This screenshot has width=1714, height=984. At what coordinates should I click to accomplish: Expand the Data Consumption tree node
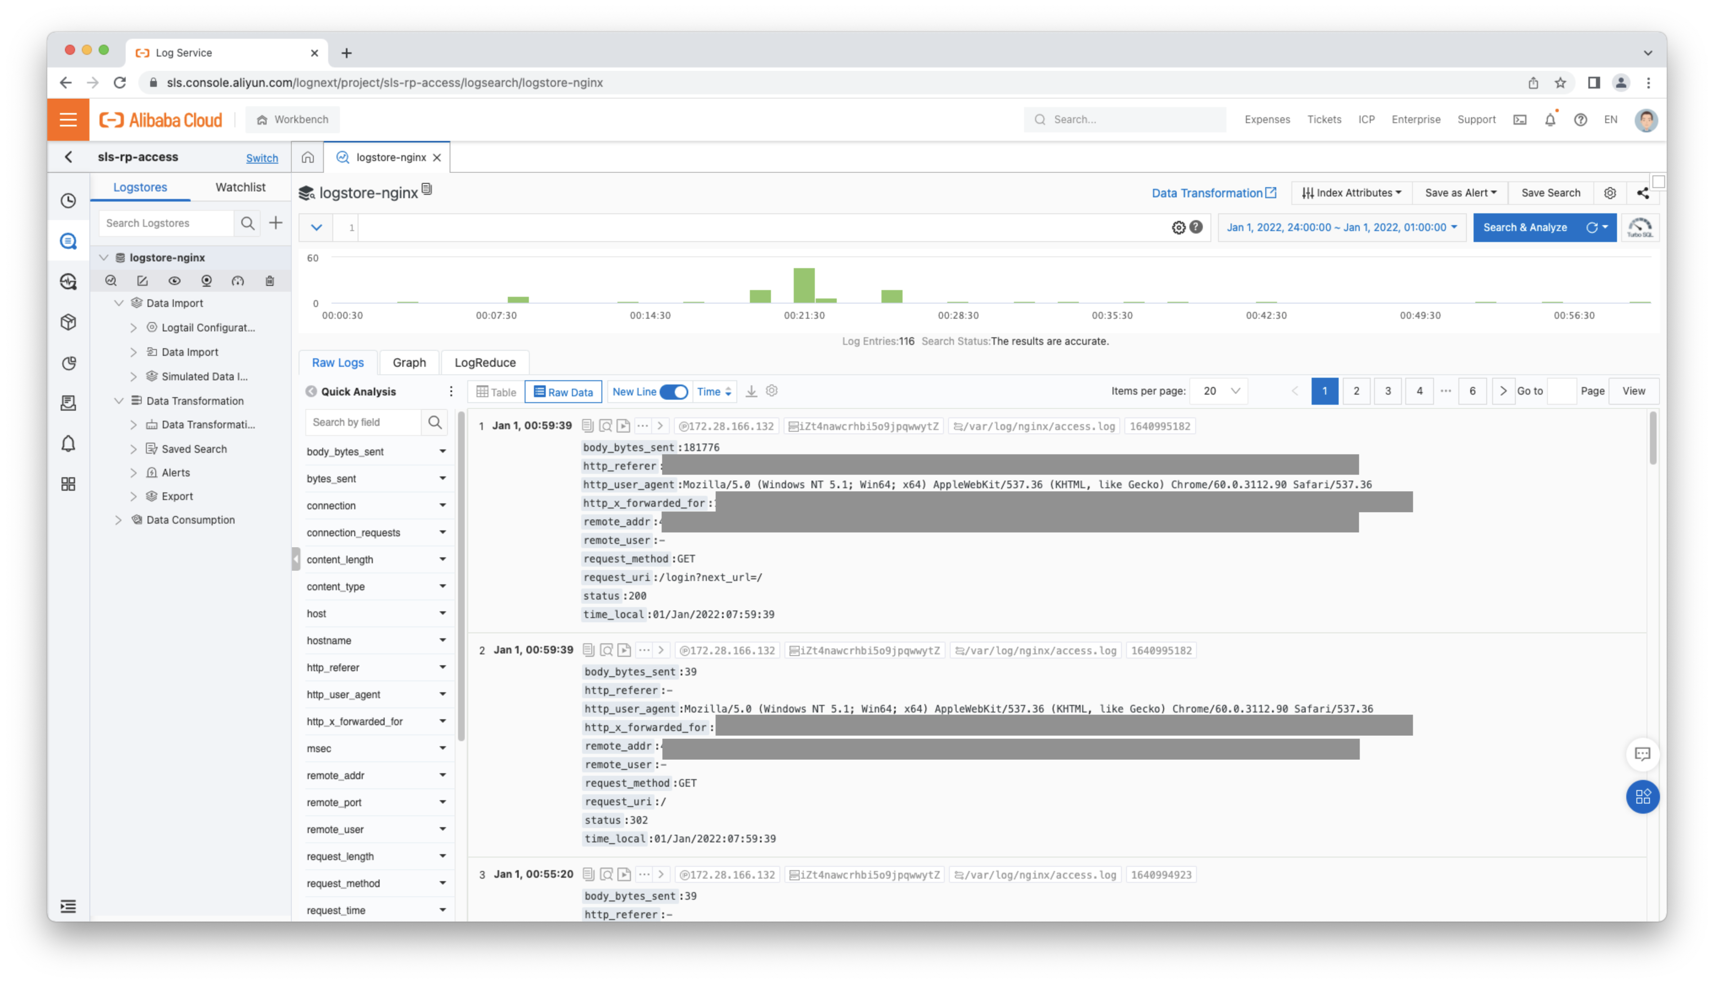click(118, 520)
